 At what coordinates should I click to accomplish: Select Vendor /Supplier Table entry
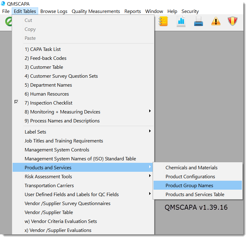(x=49, y=212)
